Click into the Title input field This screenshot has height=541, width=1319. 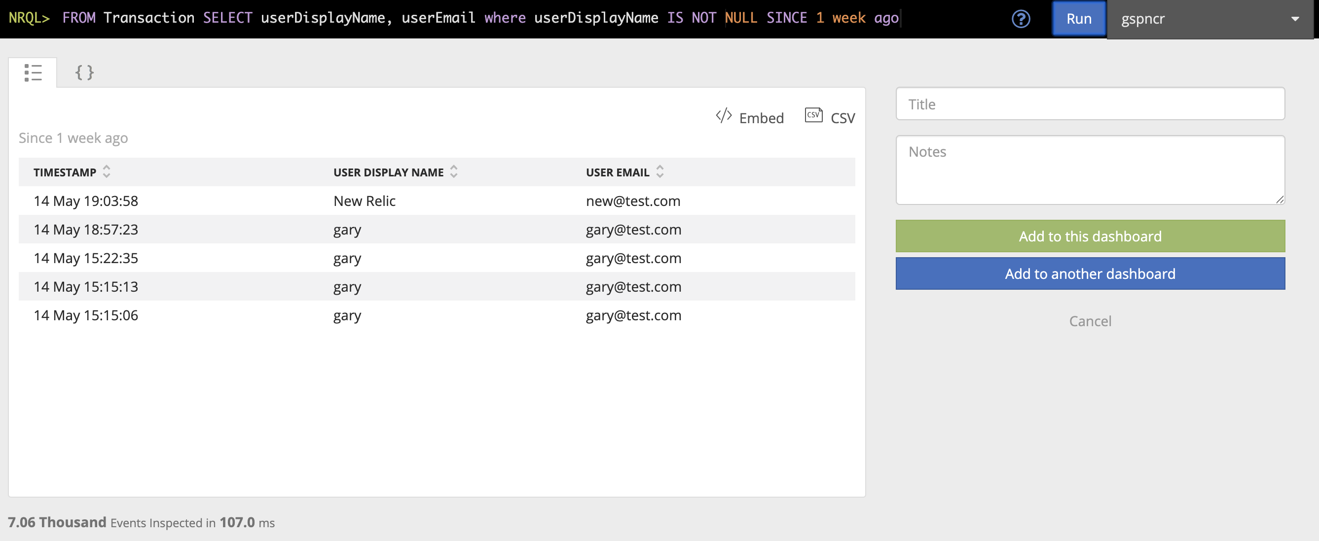(x=1090, y=104)
